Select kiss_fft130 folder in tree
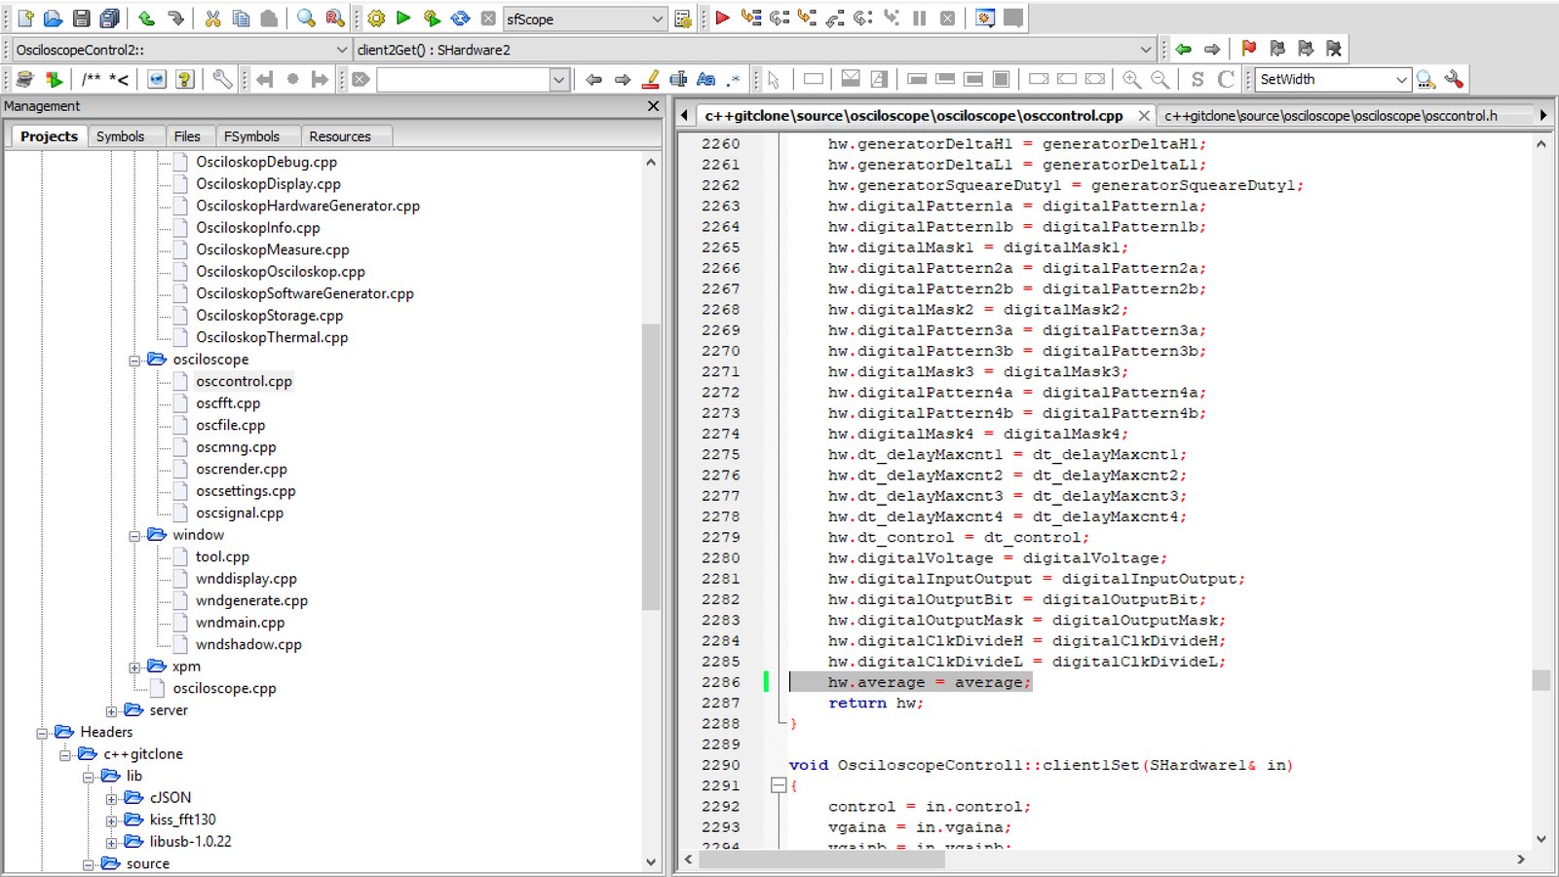The height and width of the screenshot is (877, 1559). pos(182,820)
